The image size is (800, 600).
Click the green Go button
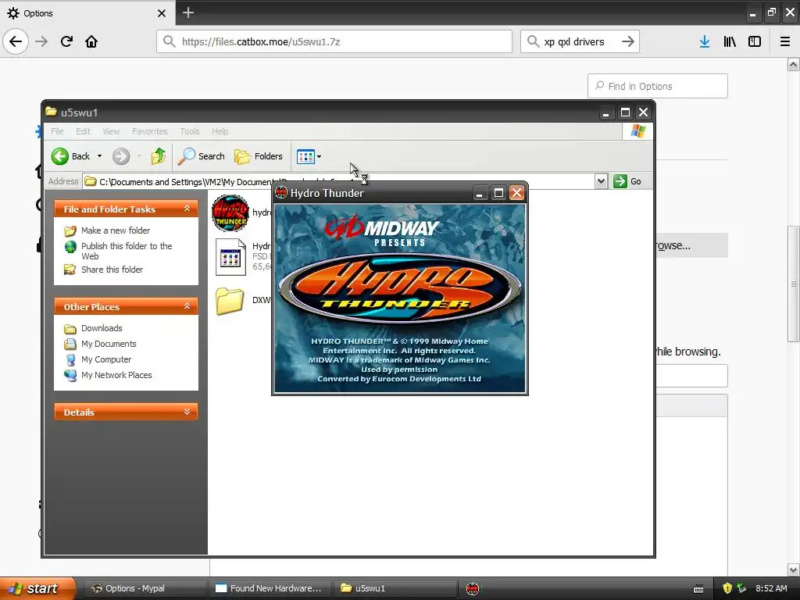point(627,181)
